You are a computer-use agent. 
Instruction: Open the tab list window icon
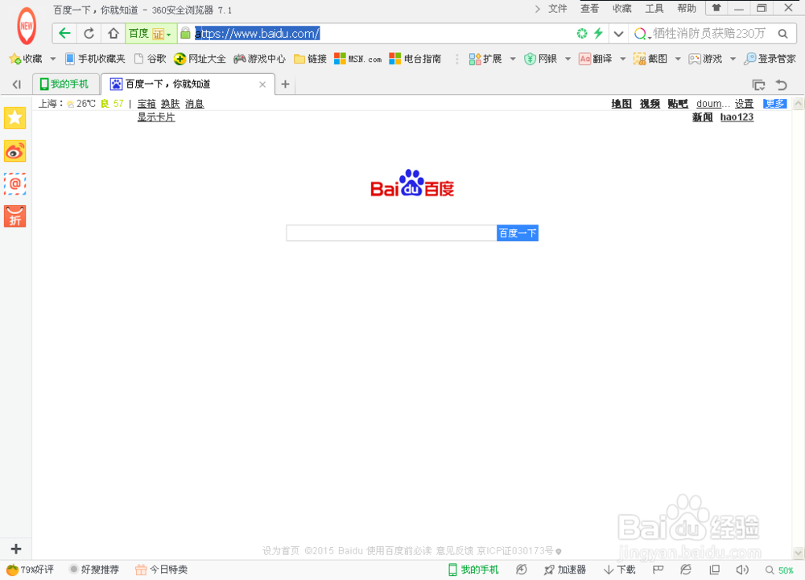click(x=758, y=84)
